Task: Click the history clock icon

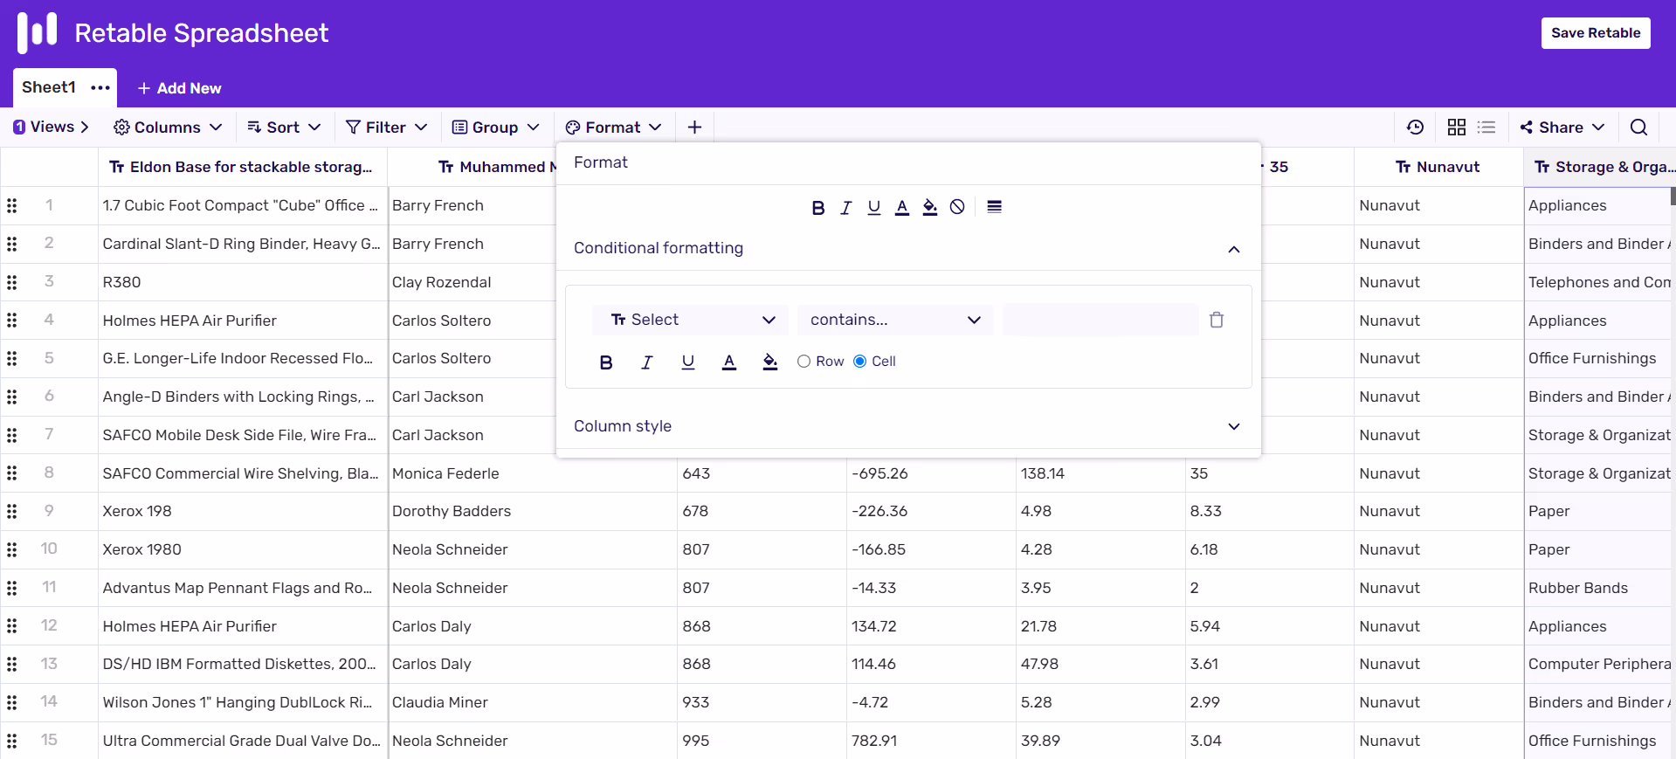Action: [1415, 128]
